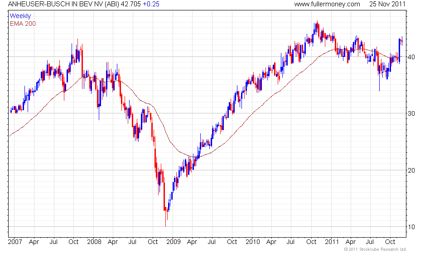Click the '© 2011 Stockcube Research Ltd' copyright text
Screen dimensions: 444x253
pos(375,249)
